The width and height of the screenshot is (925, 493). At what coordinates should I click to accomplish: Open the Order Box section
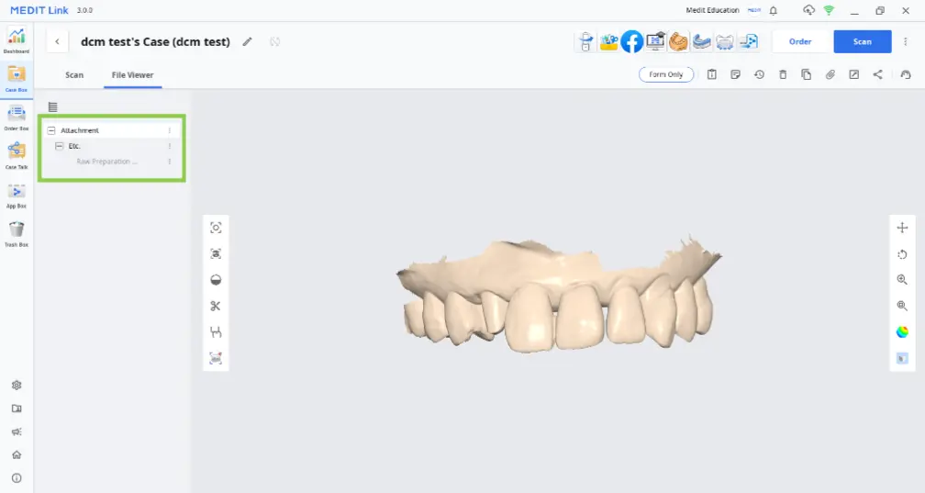17,118
